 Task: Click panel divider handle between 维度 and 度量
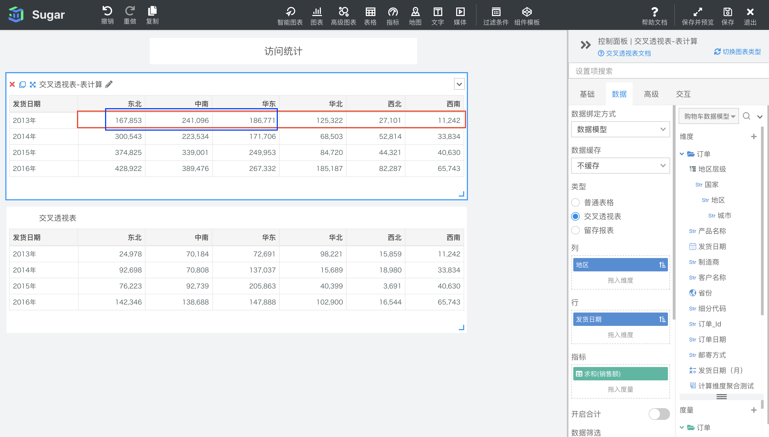721,397
